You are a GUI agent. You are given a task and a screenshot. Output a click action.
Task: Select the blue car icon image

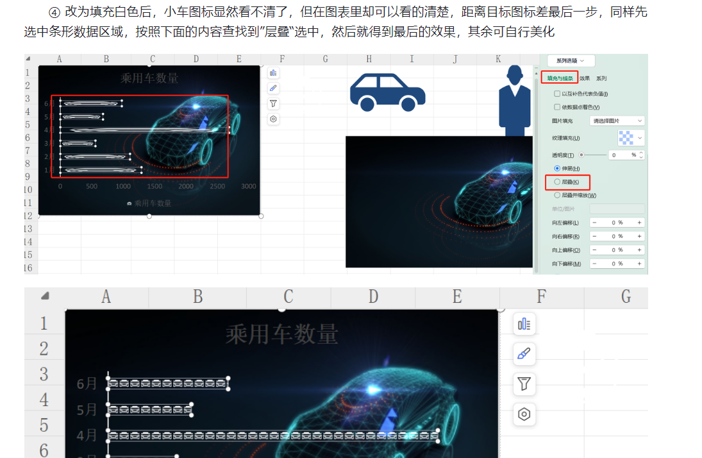pos(388,92)
